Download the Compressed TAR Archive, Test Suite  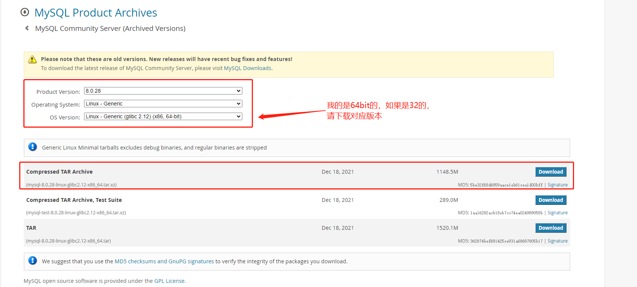pyautogui.click(x=551, y=200)
